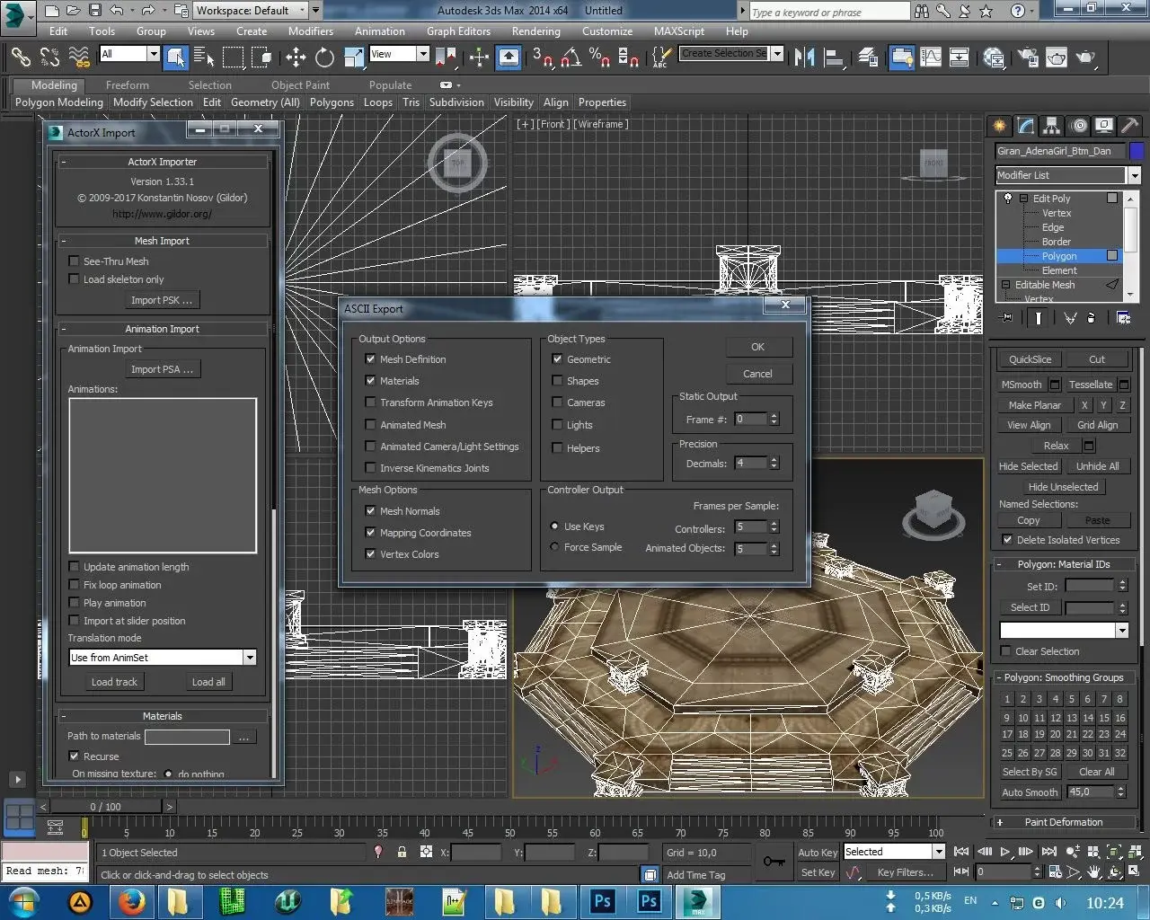This screenshot has height=920, width=1150.
Task: Open the Workspace Default dropdown
Action: pyautogui.click(x=252, y=11)
